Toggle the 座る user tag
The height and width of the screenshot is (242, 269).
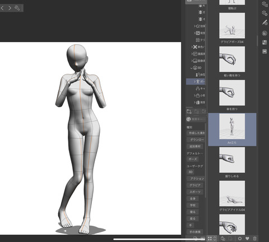tap(193, 218)
